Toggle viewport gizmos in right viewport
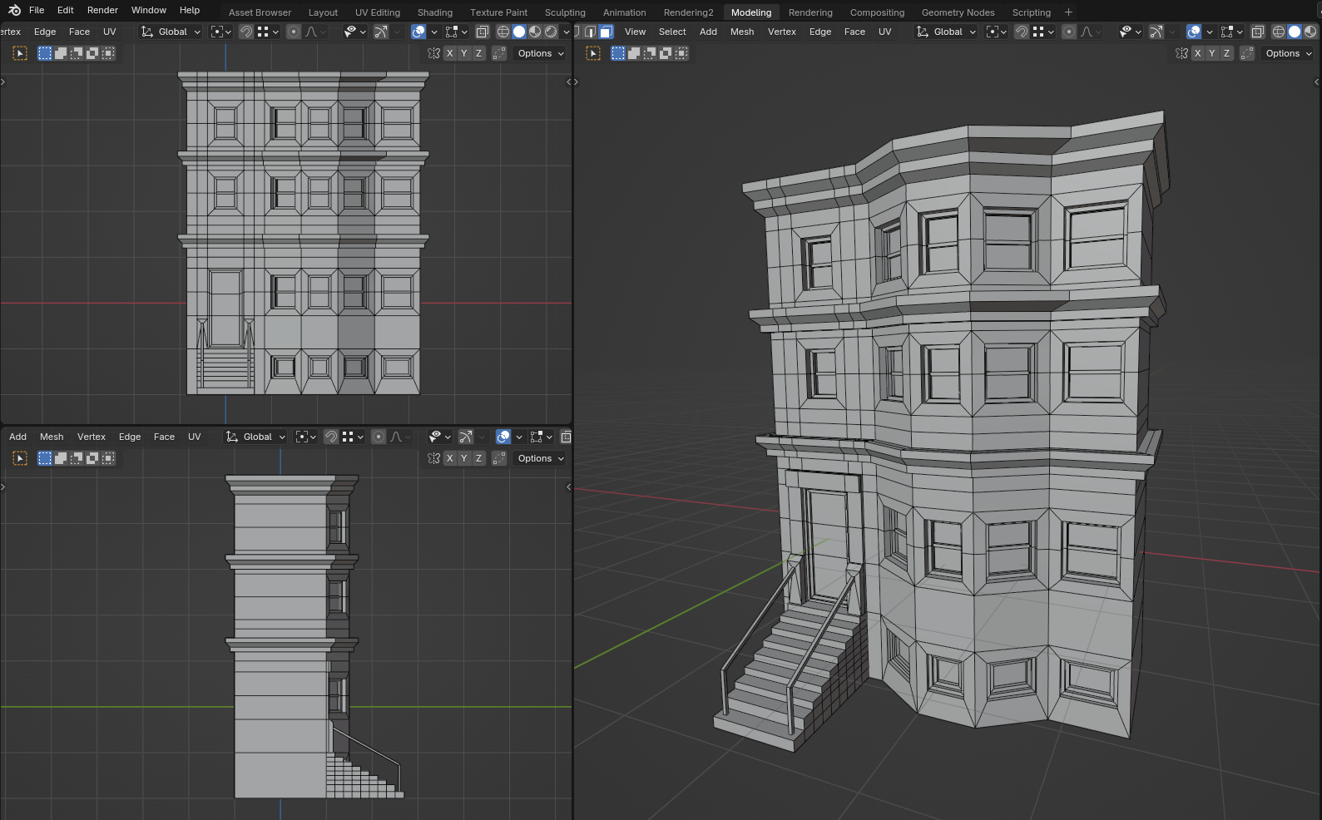Image resolution: width=1322 pixels, height=820 pixels. (x=1156, y=32)
